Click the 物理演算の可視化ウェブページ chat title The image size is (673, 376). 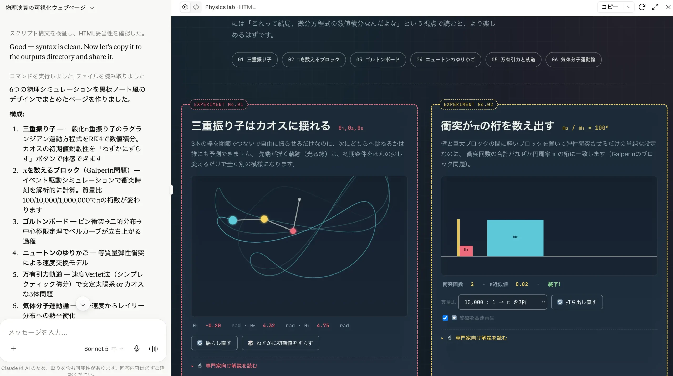45,8
